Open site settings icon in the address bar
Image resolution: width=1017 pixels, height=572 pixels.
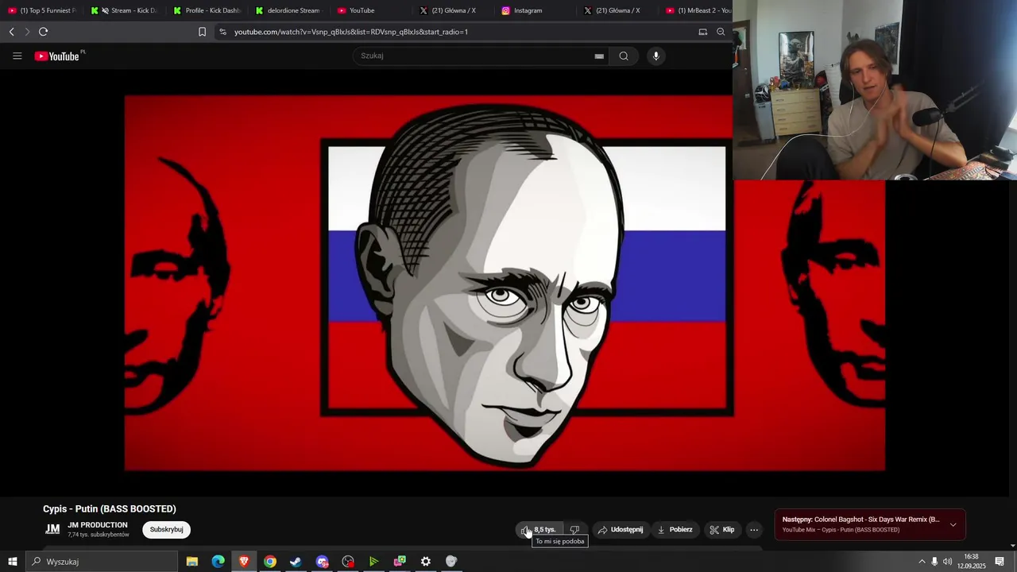(x=222, y=32)
